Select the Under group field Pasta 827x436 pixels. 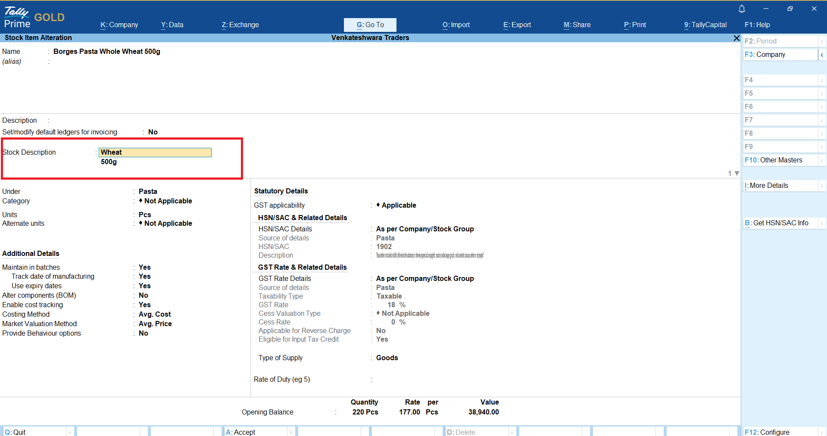tap(148, 191)
